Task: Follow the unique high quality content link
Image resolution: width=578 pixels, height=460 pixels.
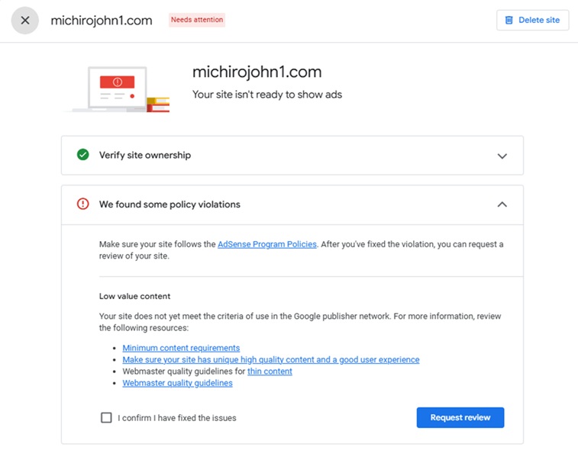Action: pyautogui.click(x=270, y=360)
